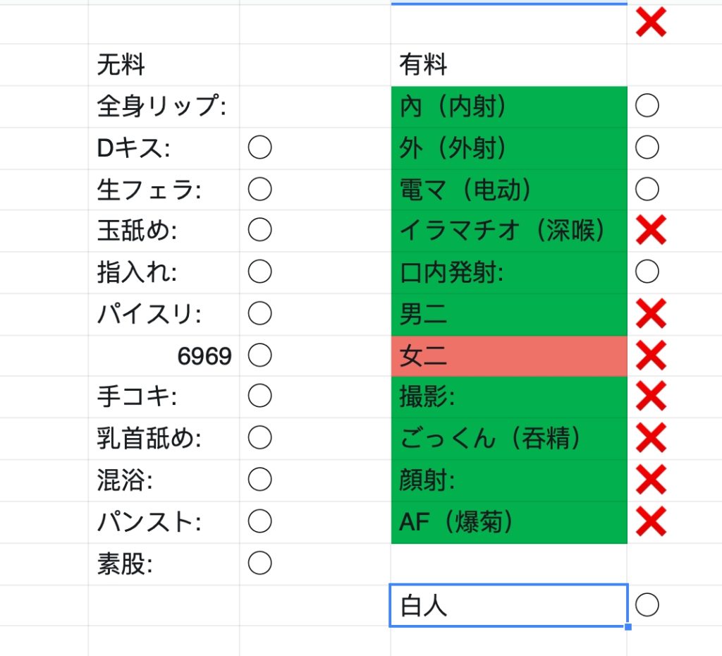Click the selected 白人 cell
The width and height of the screenshot is (722, 656).
(x=509, y=605)
